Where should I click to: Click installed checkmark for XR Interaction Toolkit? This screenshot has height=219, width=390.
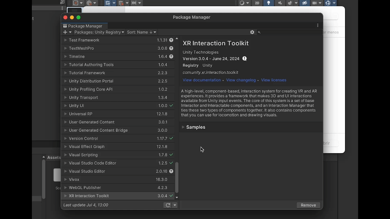pyautogui.click(x=171, y=196)
